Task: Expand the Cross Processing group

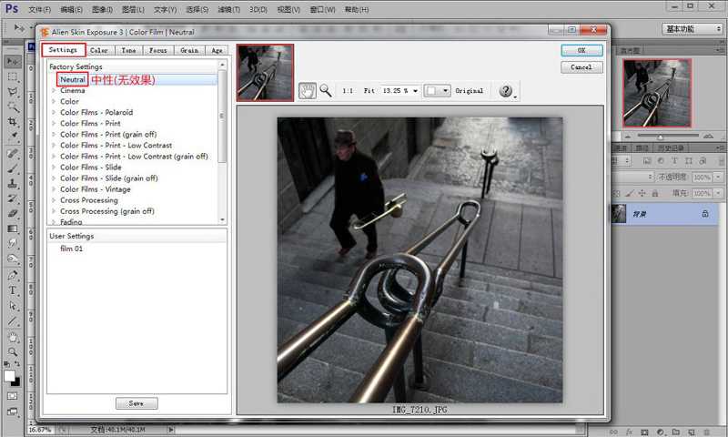Action: pos(54,200)
